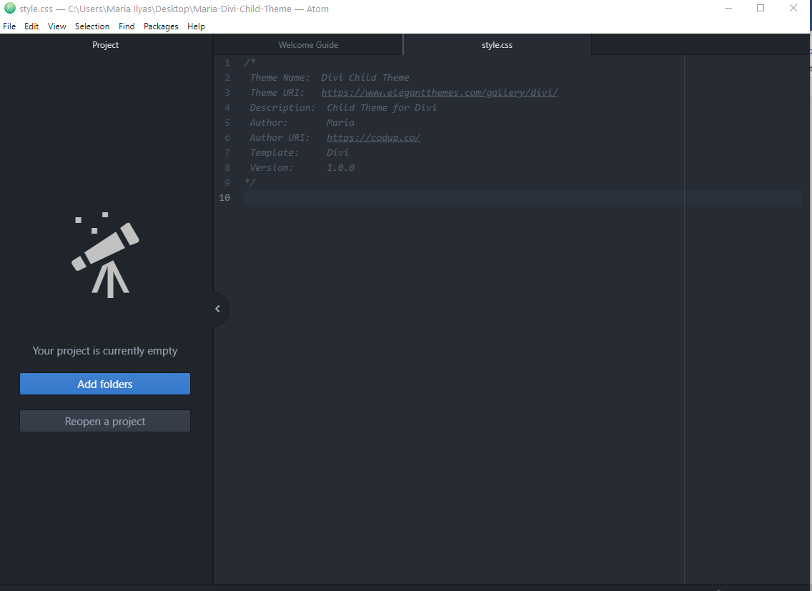Click the closing comment "*/" on line 9
This screenshot has height=591, width=812.
[x=250, y=183]
